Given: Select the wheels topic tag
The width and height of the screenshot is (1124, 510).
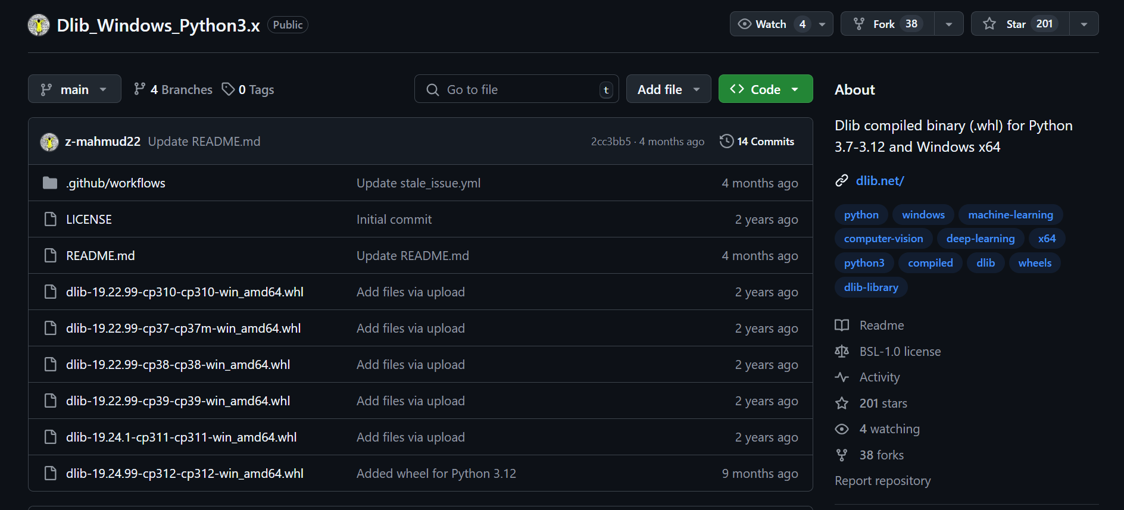Looking at the screenshot, I should coord(1035,263).
